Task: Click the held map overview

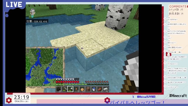Action: [45, 67]
